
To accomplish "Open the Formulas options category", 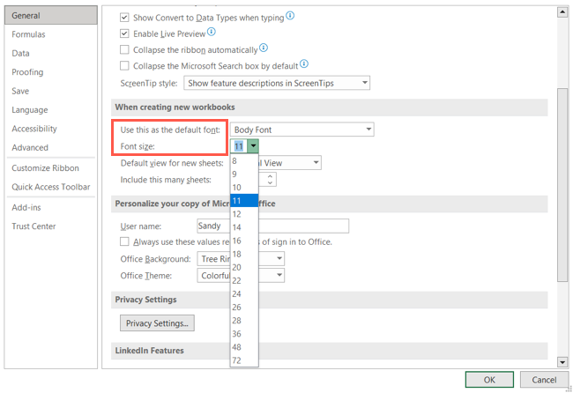I will coord(28,34).
